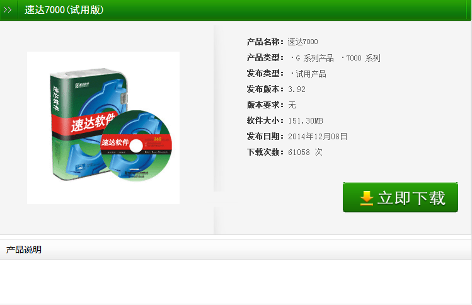472x305 pixels.
Task: Open the 产品说明 tab
Action: click(x=24, y=250)
